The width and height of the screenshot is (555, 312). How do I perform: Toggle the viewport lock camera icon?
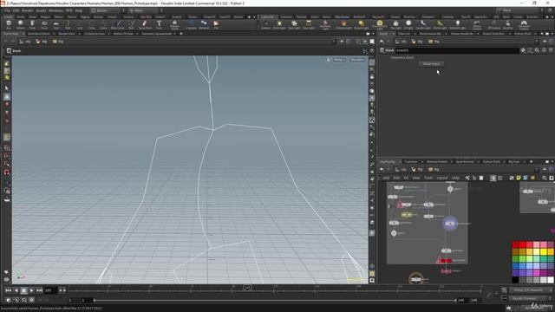point(328,60)
